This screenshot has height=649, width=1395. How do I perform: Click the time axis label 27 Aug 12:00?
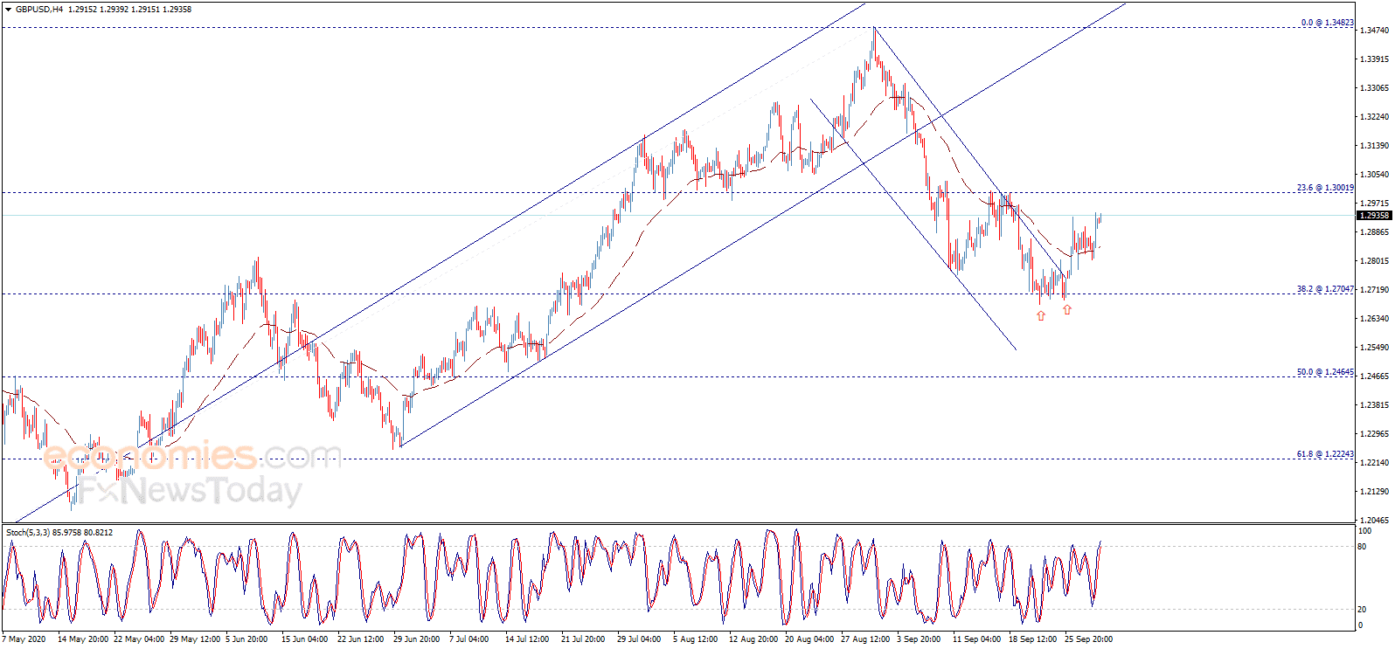865,639
